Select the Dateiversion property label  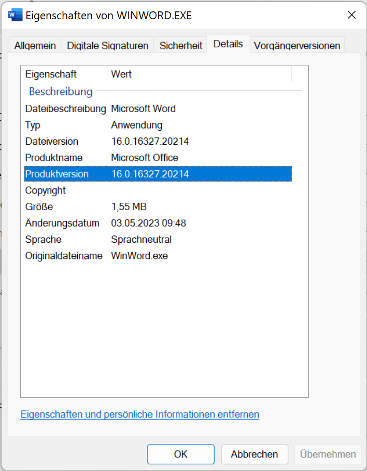click(52, 141)
